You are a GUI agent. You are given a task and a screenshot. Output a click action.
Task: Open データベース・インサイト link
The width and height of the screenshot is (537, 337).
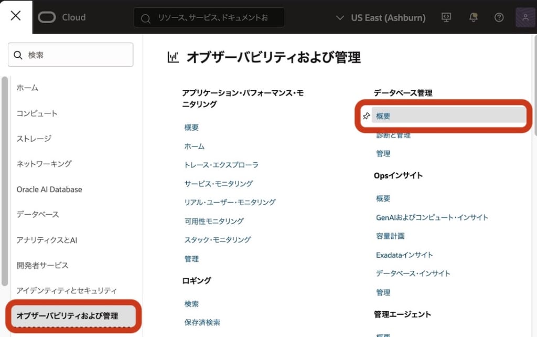pos(413,273)
